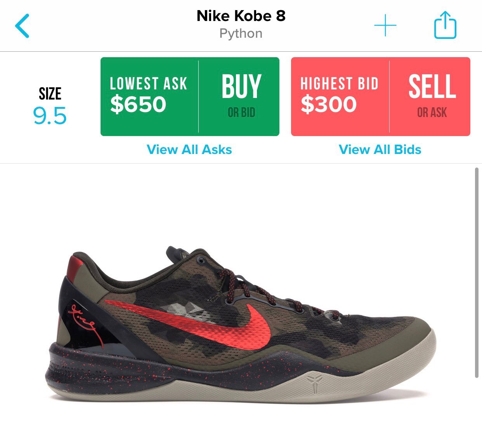Tap the Python colorway subtitle

point(241,33)
